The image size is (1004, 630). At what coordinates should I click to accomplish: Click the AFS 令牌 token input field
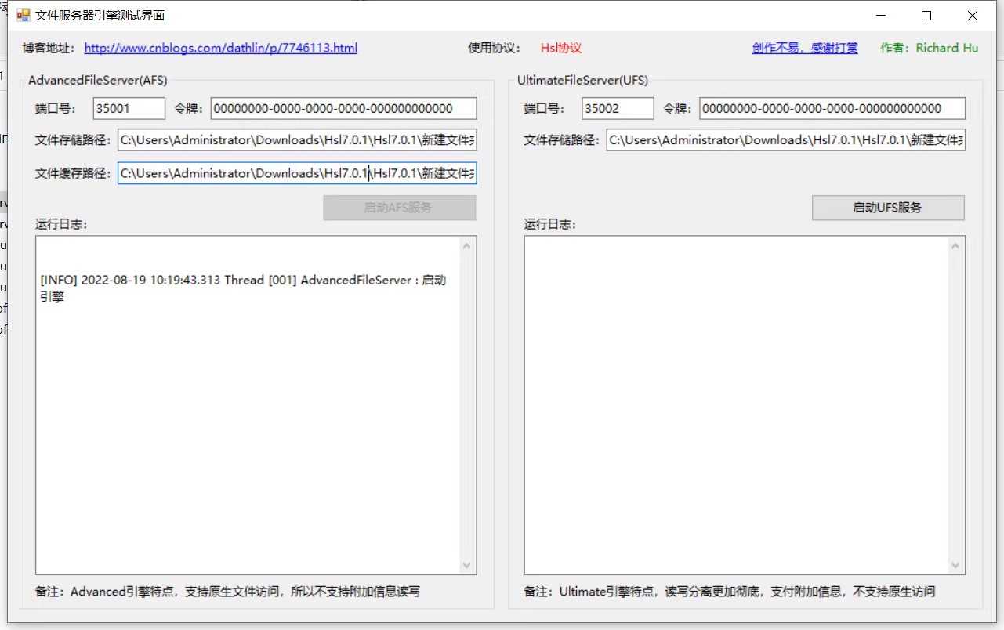(343, 108)
